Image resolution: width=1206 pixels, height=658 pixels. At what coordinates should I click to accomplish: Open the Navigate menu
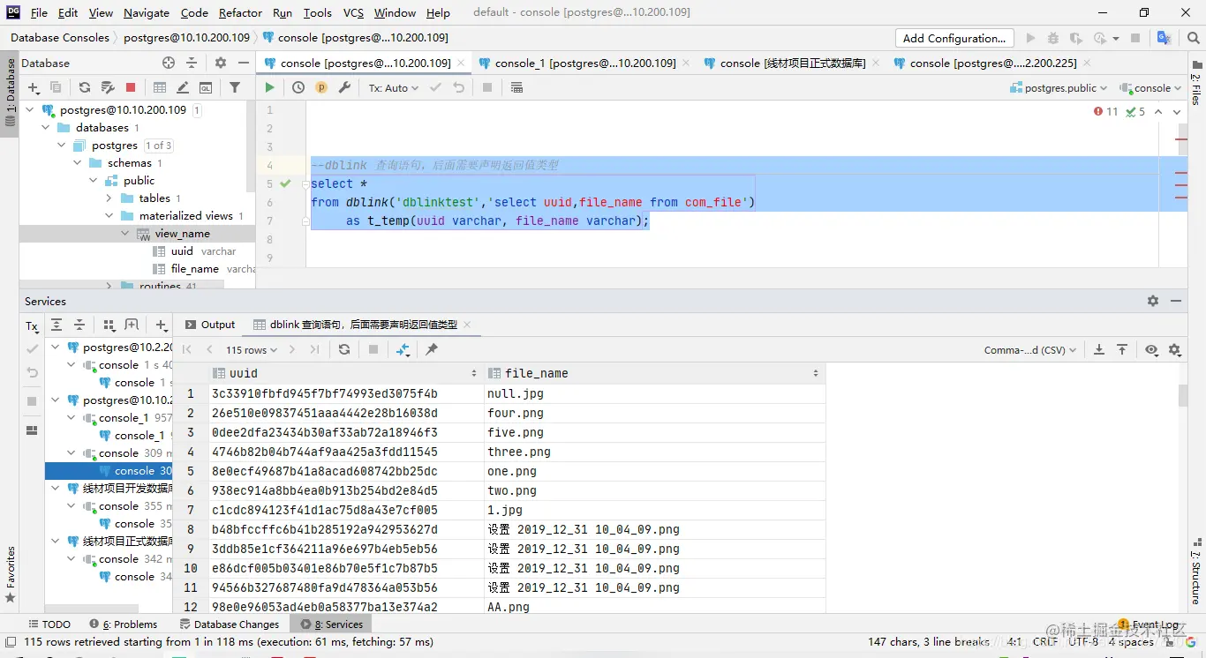pyautogui.click(x=147, y=12)
